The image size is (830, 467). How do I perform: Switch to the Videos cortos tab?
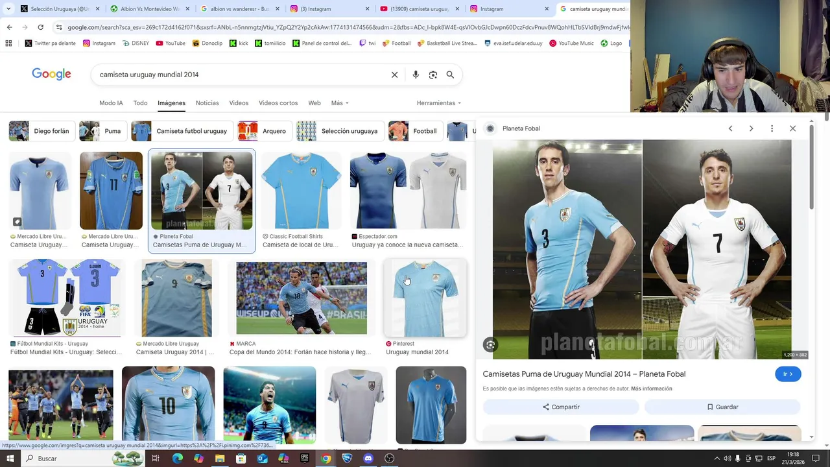click(x=278, y=103)
